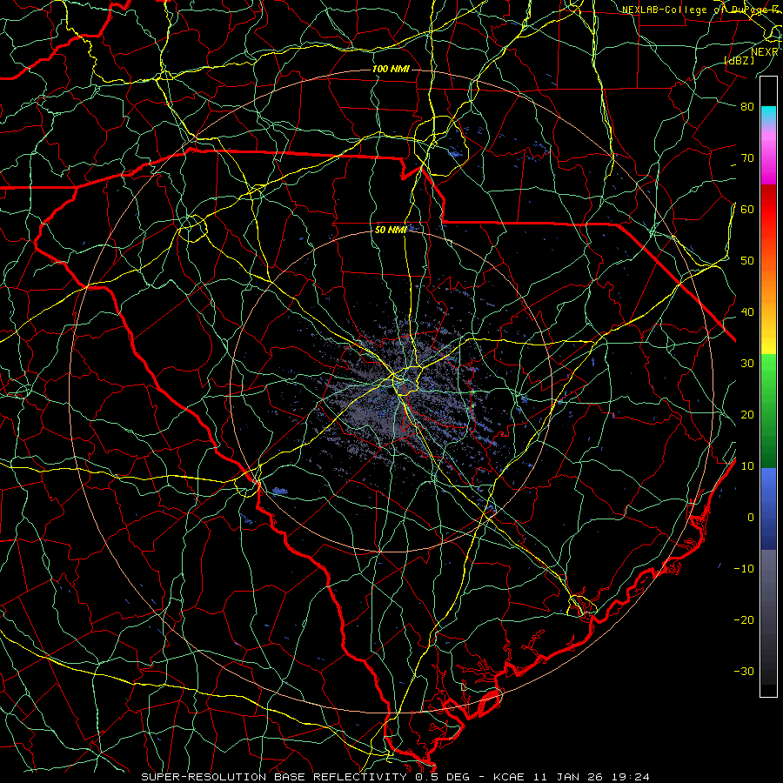Click the "50 NMI" range ring label

tap(391, 230)
